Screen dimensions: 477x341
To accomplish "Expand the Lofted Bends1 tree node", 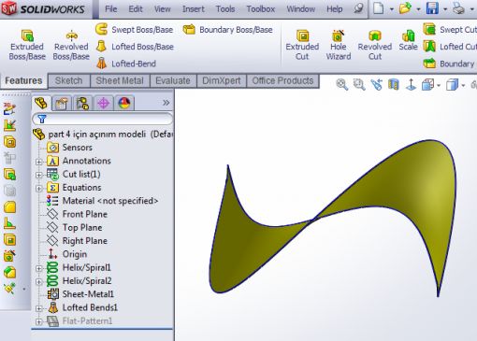I will pyautogui.click(x=38, y=308).
